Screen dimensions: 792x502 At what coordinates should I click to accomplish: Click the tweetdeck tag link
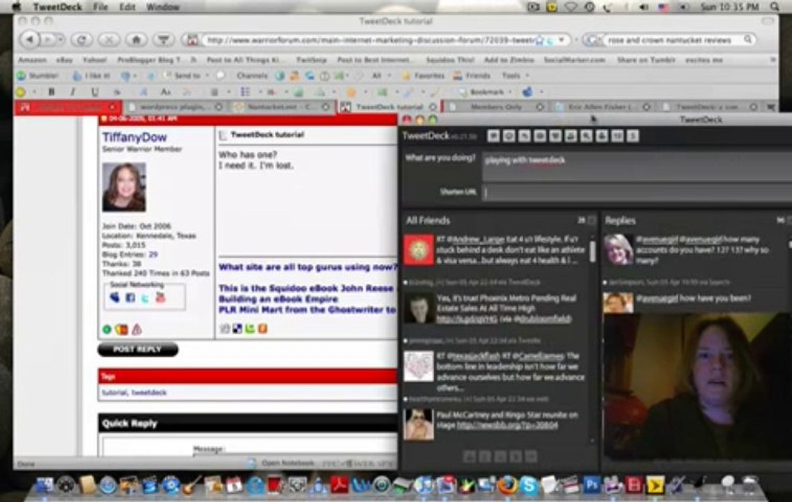(x=149, y=393)
